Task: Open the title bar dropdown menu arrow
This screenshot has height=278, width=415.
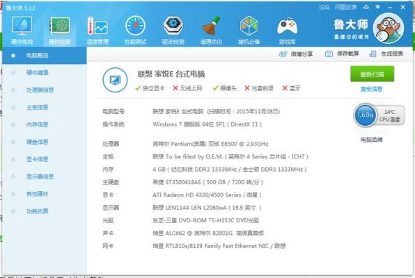Action: click(x=378, y=7)
